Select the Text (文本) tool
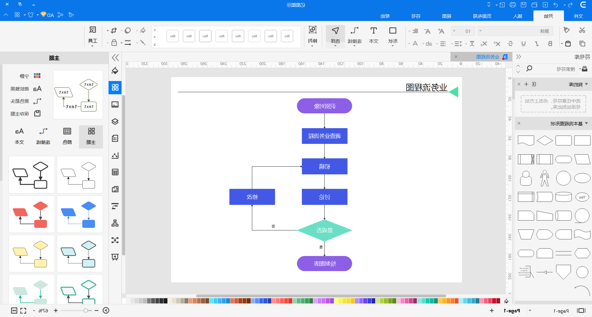This screenshot has width=592, height=317. (x=374, y=35)
